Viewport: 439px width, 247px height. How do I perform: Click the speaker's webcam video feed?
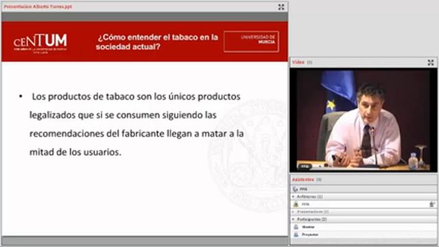pyautogui.click(x=364, y=120)
